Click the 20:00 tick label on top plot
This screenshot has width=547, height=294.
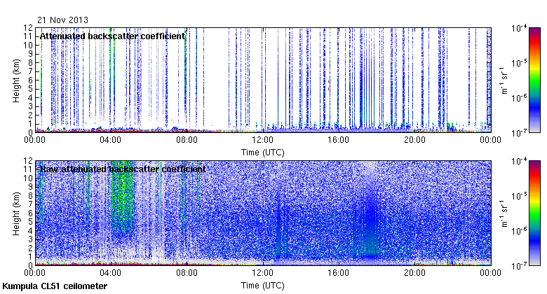click(414, 140)
